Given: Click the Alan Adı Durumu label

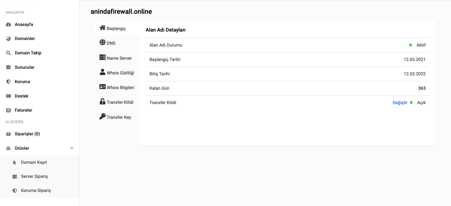Looking at the screenshot, I should [166, 45].
